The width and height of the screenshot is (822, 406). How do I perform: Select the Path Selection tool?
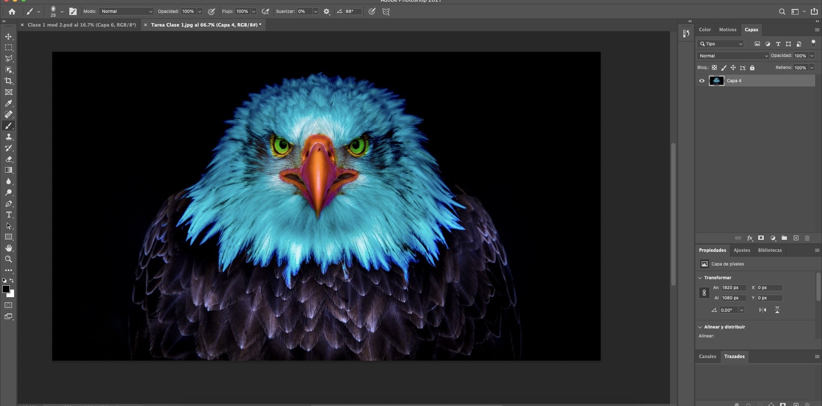pos(9,226)
